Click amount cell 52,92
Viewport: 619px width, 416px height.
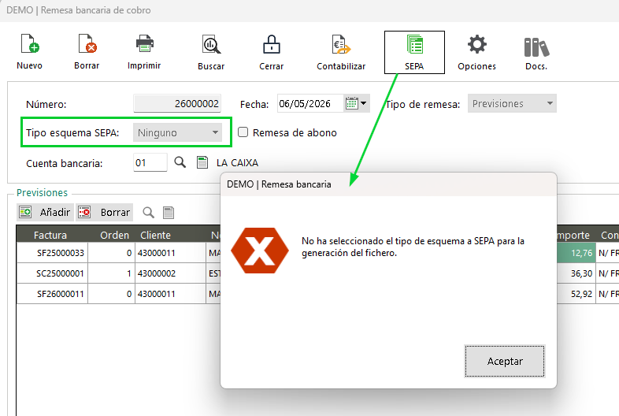(x=575, y=294)
